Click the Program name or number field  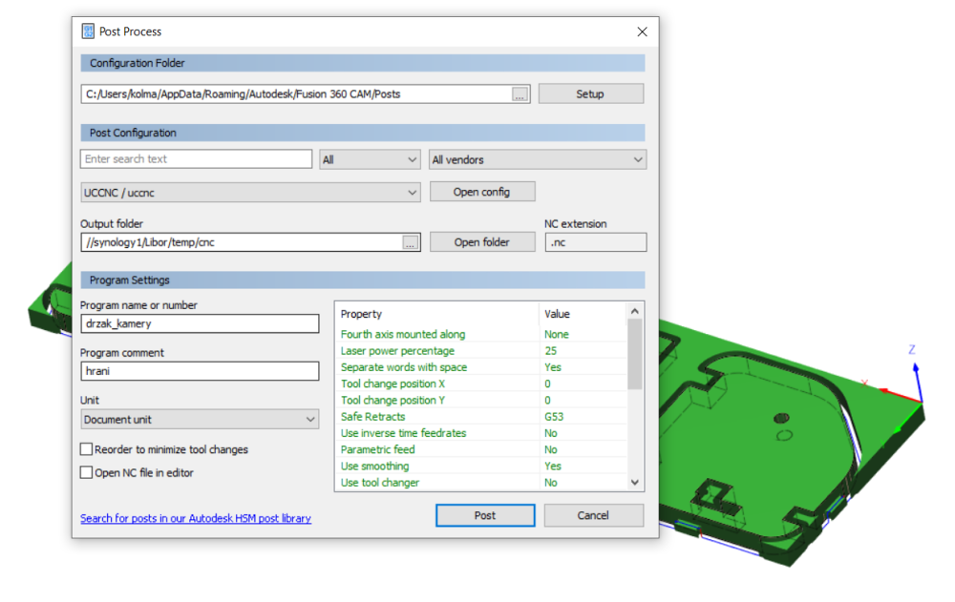pyautogui.click(x=200, y=323)
